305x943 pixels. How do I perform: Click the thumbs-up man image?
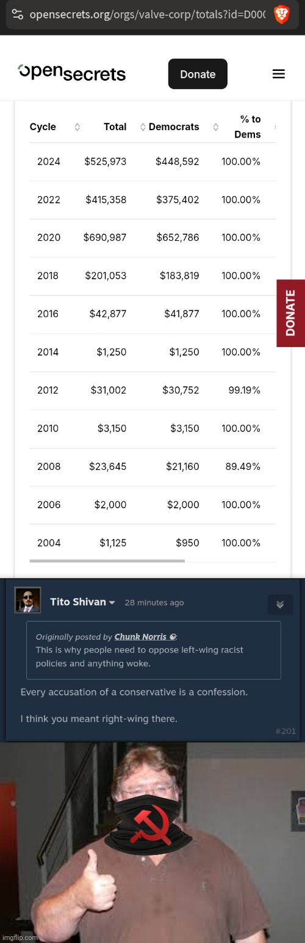pos(152,843)
